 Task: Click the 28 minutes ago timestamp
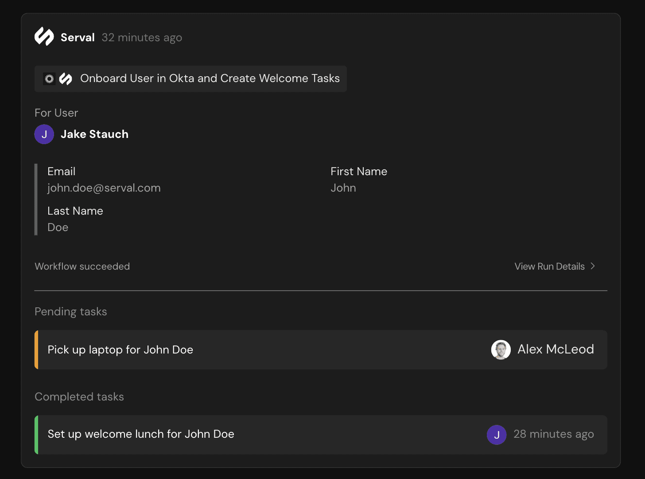[x=554, y=434]
